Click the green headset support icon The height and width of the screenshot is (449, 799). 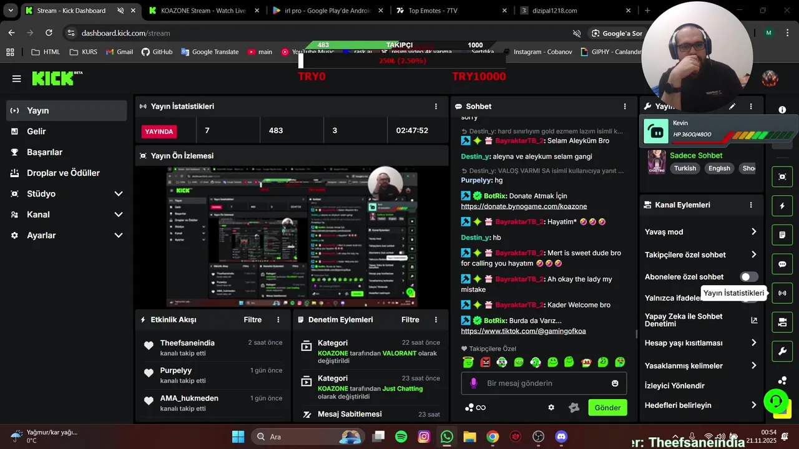(x=776, y=401)
